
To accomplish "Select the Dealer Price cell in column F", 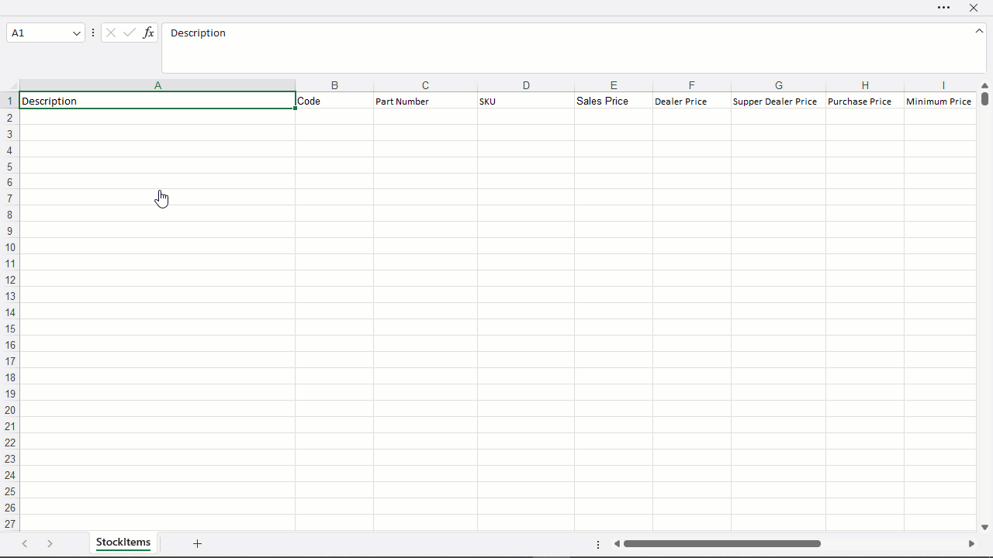I will (x=692, y=101).
